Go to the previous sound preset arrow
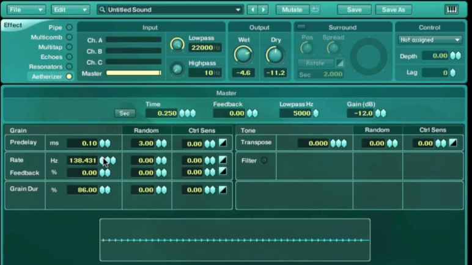The image size is (472, 265). tap(253, 10)
